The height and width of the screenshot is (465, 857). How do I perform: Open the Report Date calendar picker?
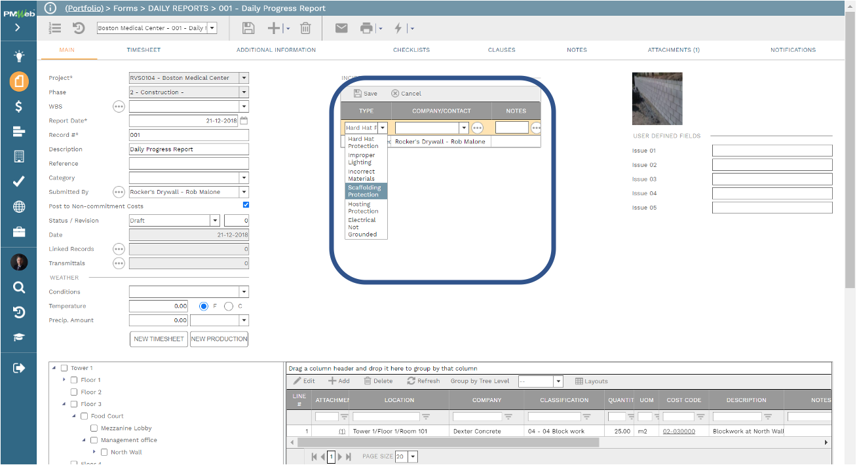tap(244, 121)
